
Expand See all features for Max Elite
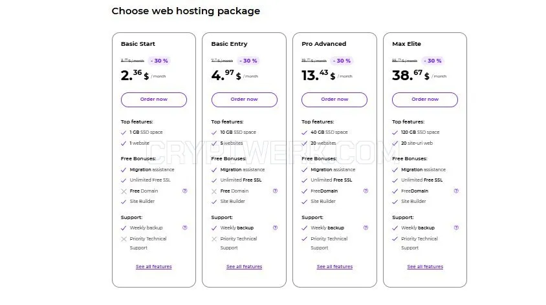(425, 266)
